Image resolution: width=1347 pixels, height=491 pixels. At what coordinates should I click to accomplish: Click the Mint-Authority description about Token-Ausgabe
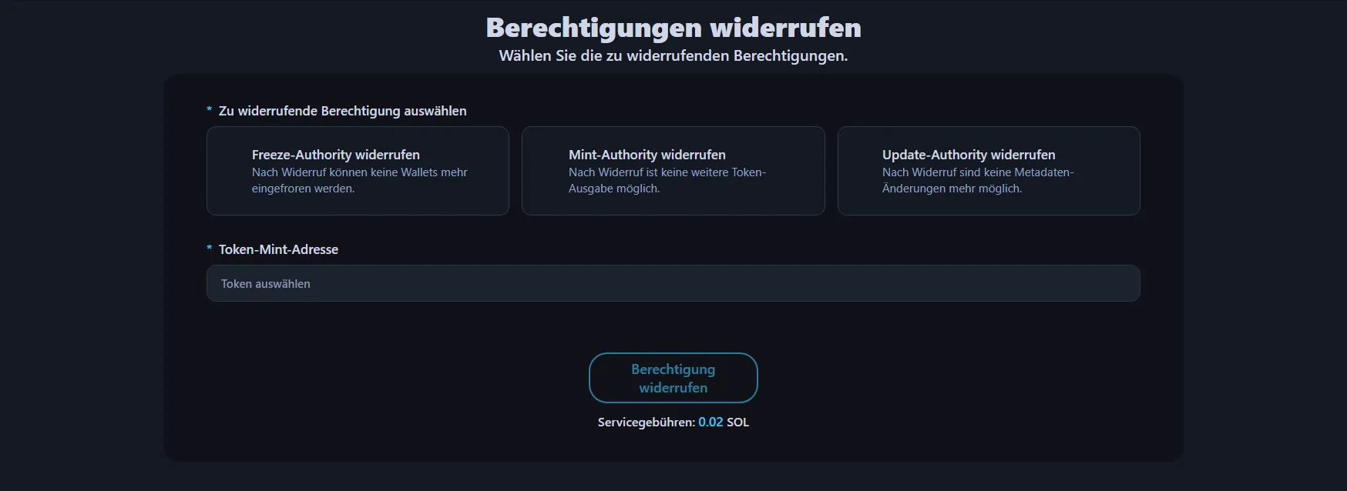(667, 181)
